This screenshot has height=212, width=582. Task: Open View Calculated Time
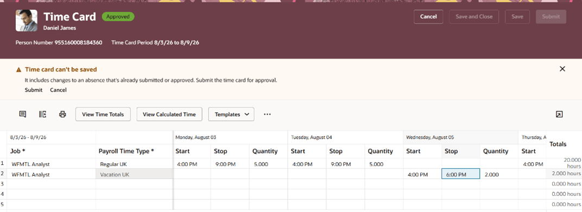click(x=169, y=114)
